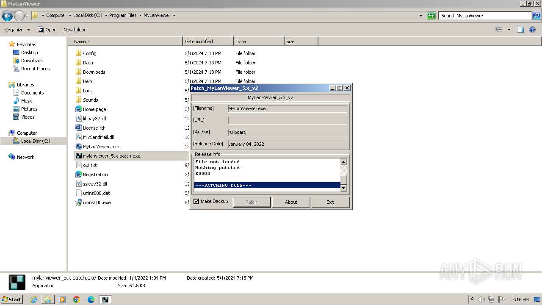Select the mylanviewer_5.x-patch.exe file icon
The height and width of the screenshot is (305, 542).
click(x=78, y=156)
